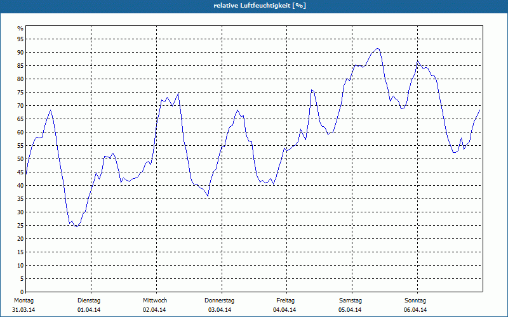Click the date 04.04.14
Viewport: 508px width, 317px height.
284,310
